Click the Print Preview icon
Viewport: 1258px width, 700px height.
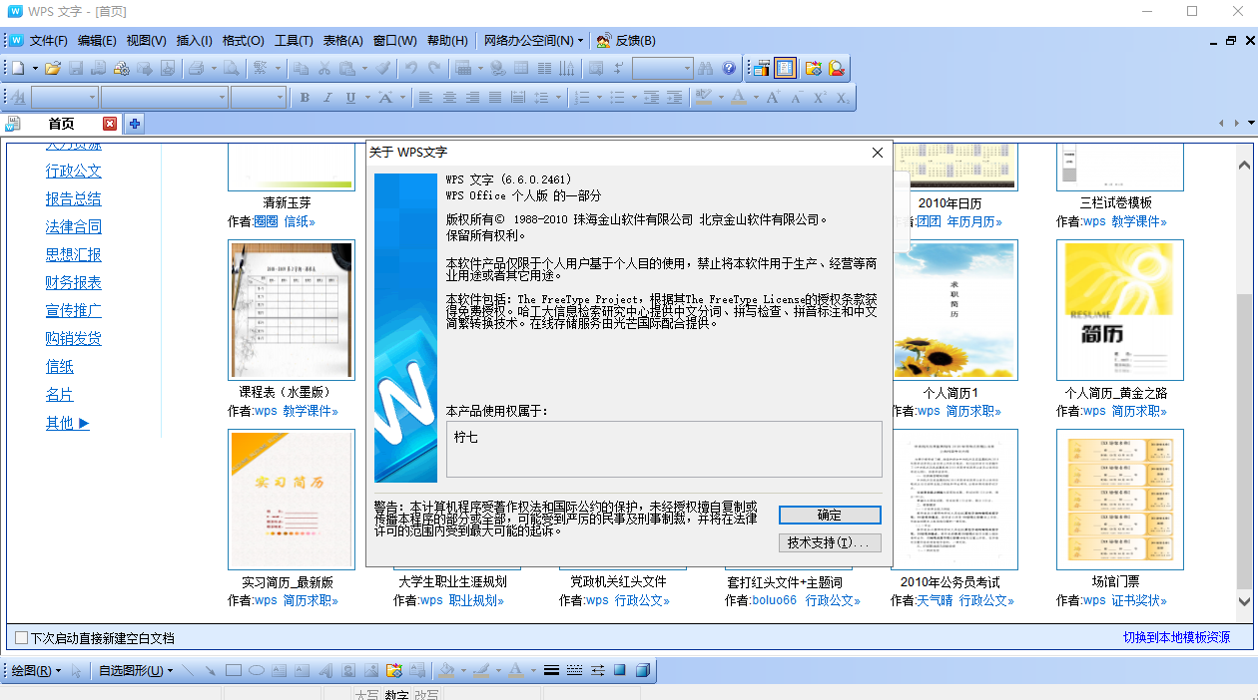click(230, 68)
